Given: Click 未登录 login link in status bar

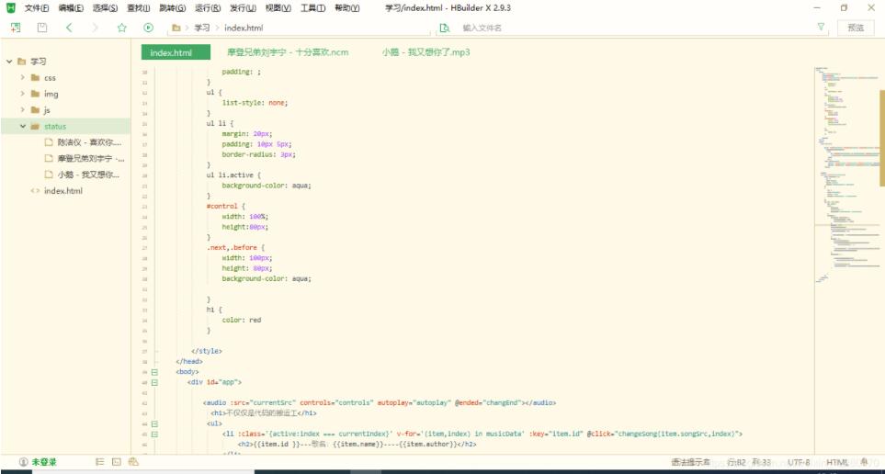Looking at the screenshot, I should [44, 462].
